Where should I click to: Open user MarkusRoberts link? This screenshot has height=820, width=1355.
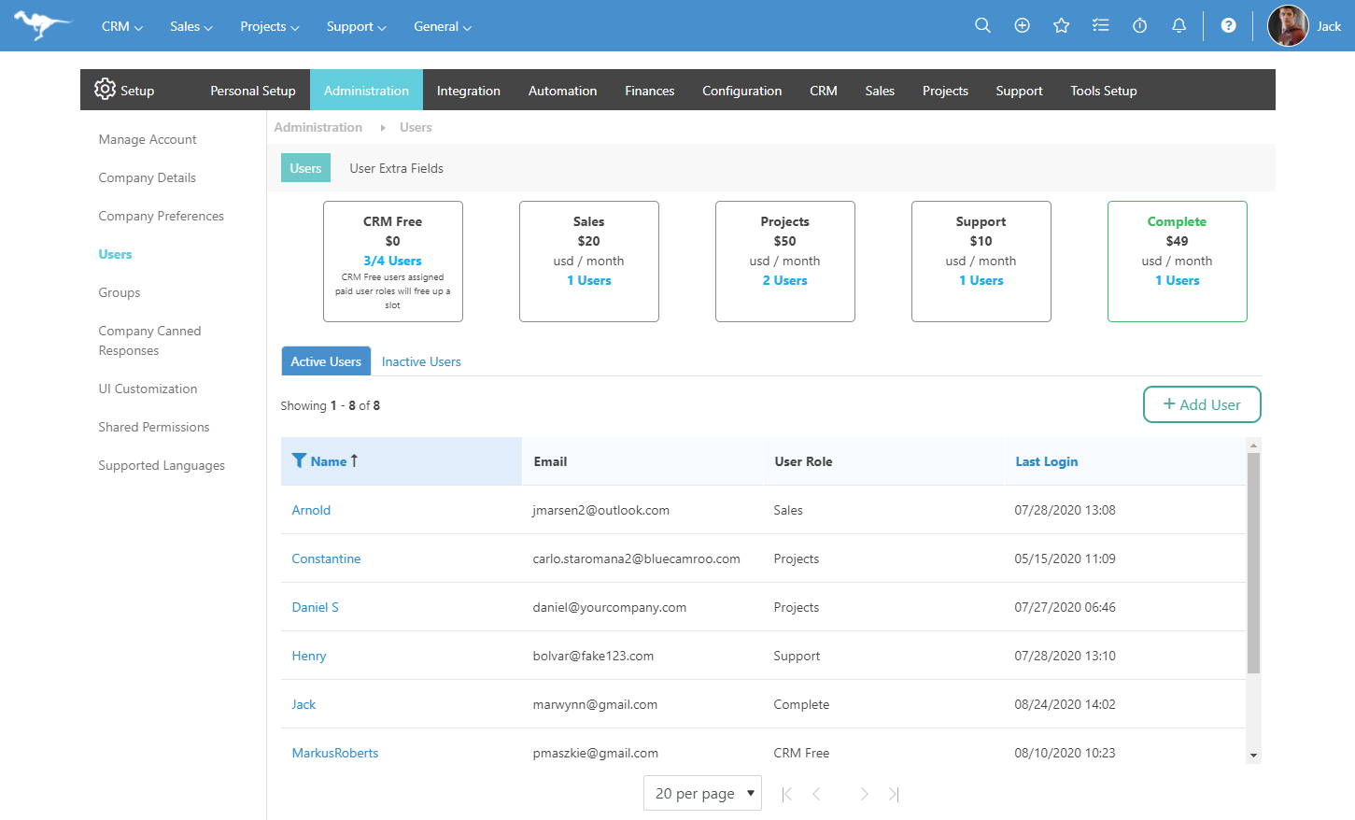(x=335, y=753)
